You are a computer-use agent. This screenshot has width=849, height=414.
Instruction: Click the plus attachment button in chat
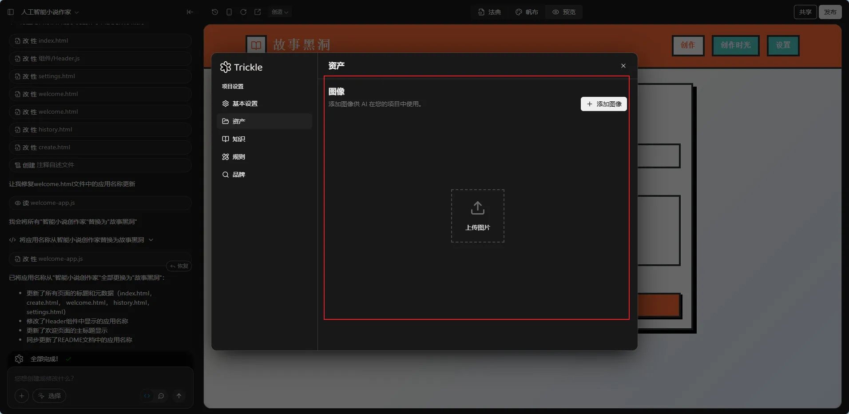[21, 396]
